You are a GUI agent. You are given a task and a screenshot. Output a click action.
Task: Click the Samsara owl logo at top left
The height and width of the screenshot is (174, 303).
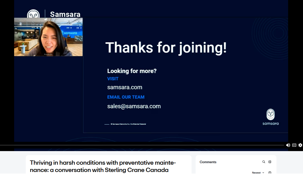coord(33,14)
